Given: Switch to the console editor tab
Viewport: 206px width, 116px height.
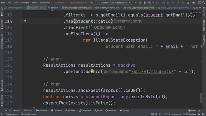Looking at the screenshot, I should pos(53,8).
